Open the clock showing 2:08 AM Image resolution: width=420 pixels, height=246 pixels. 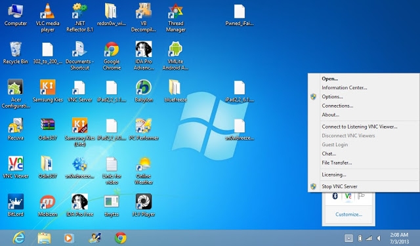pos(399,238)
